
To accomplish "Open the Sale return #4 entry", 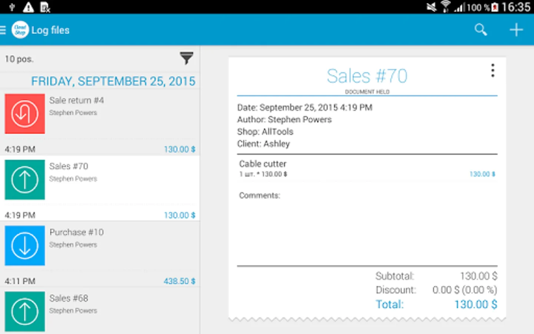I will pos(76,101).
